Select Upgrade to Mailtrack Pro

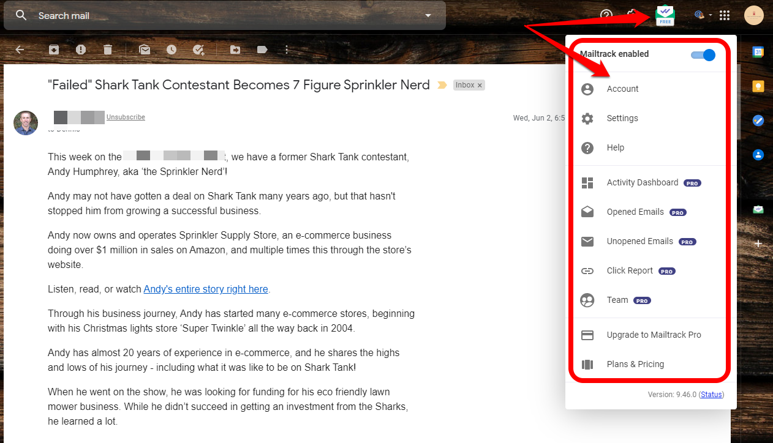pyautogui.click(x=650, y=335)
